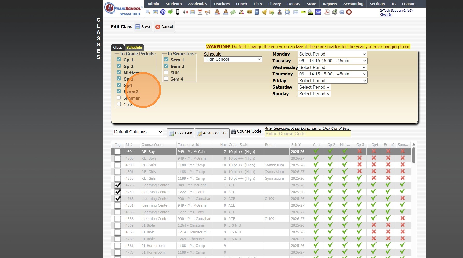Click the A/P accounts payable icon
This screenshot has width=463, height=258.
(318, 12)
